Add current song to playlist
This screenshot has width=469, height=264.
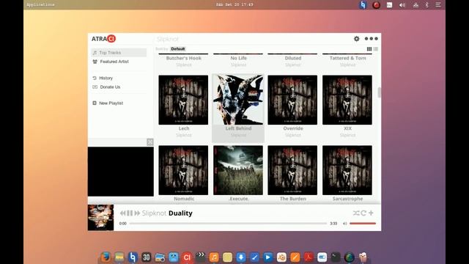(371, 213)
